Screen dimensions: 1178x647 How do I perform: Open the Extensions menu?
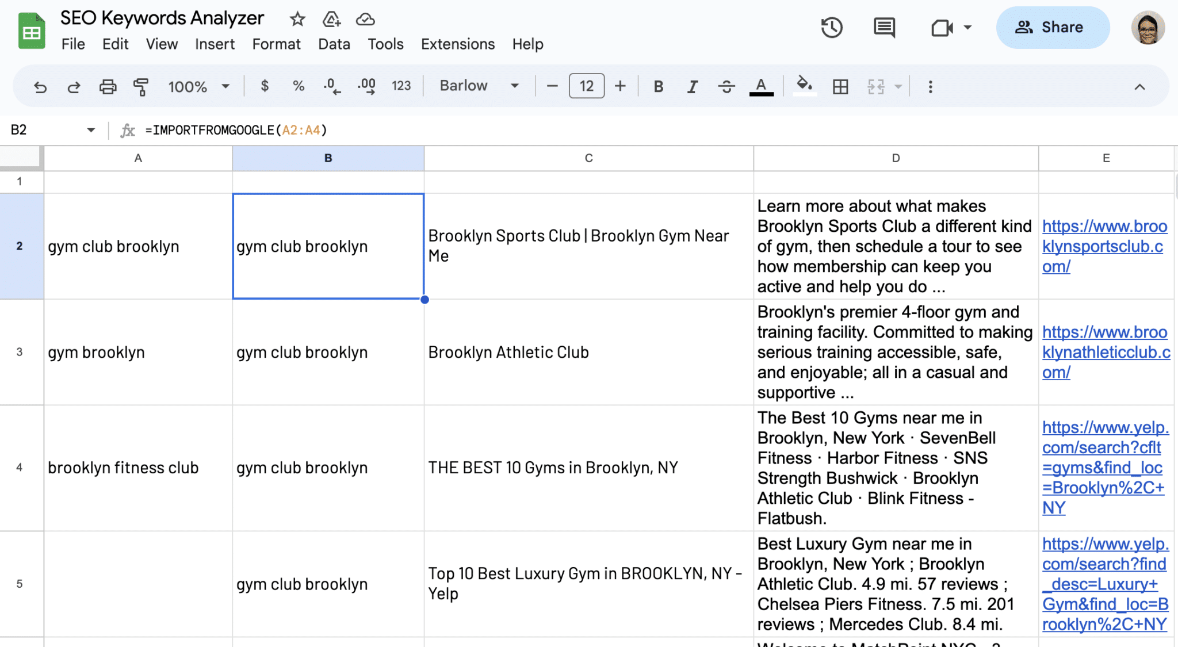click(457, 44)
